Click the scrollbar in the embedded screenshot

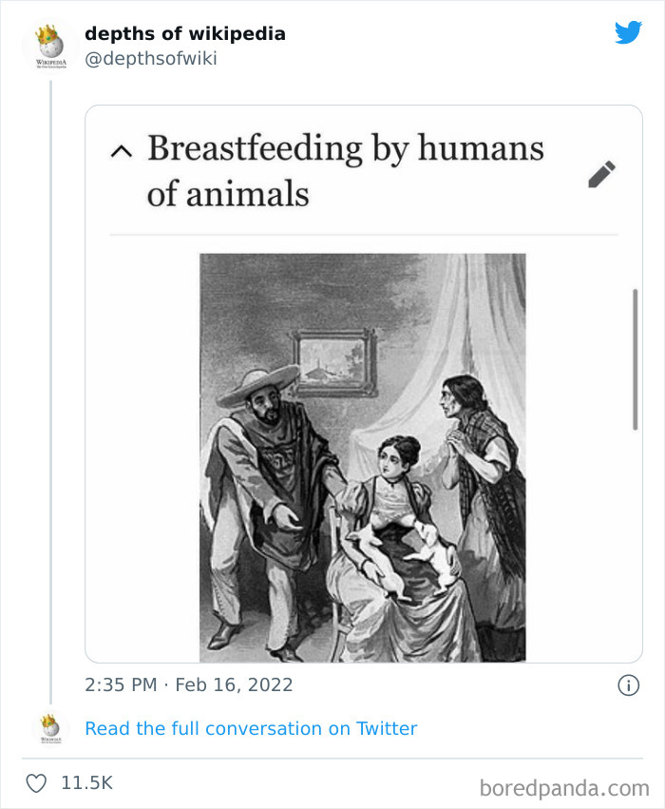pyautogui.click(x=635, y=359)
